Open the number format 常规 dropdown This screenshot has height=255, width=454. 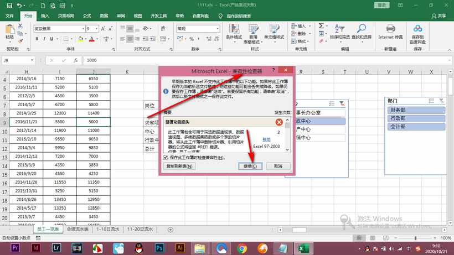(x=217, y=29)
